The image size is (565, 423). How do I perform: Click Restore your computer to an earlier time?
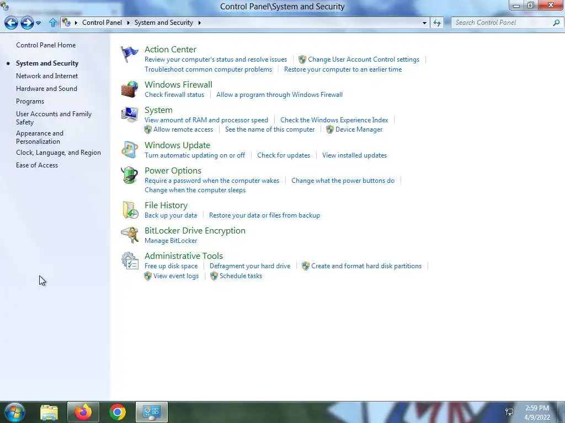click(x=343, y=69)
